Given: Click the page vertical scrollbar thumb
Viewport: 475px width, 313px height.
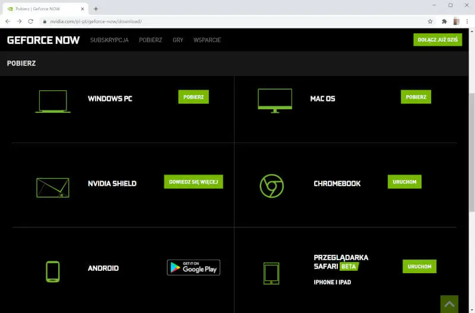Looking at the screenshot, I should 472,153.
